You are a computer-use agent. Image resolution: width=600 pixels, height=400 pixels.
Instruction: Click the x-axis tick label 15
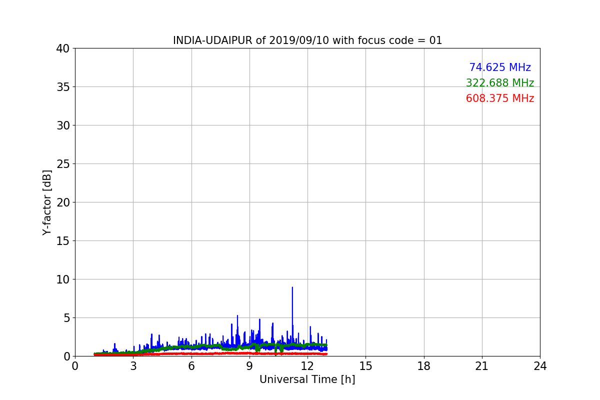pyautogui.click(x=365, y=366)
